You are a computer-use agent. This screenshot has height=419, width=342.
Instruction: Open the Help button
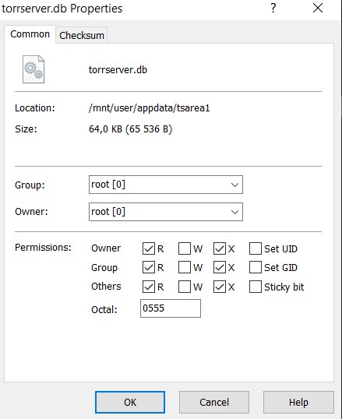[x=298, y=402]
